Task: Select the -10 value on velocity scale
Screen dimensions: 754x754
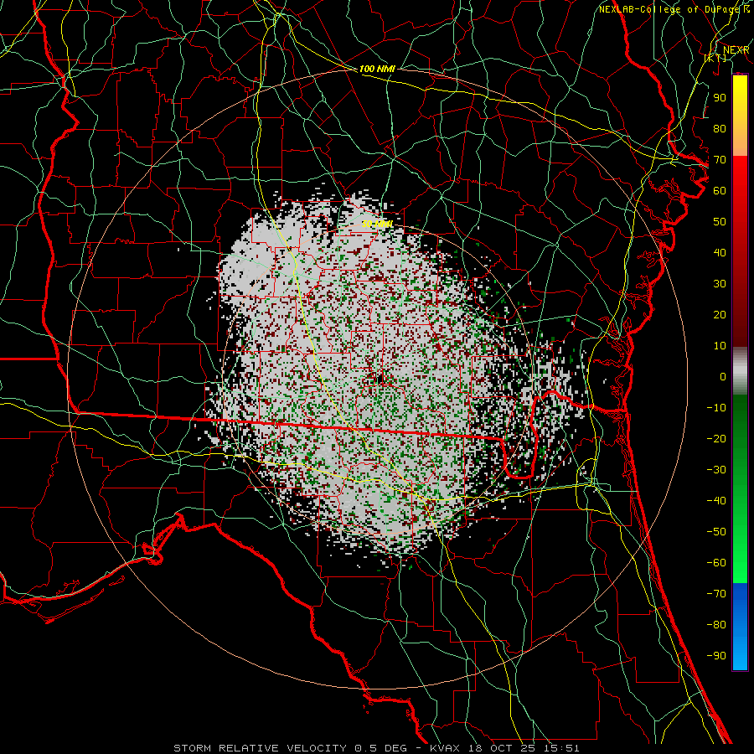Action: coord(716,408)
